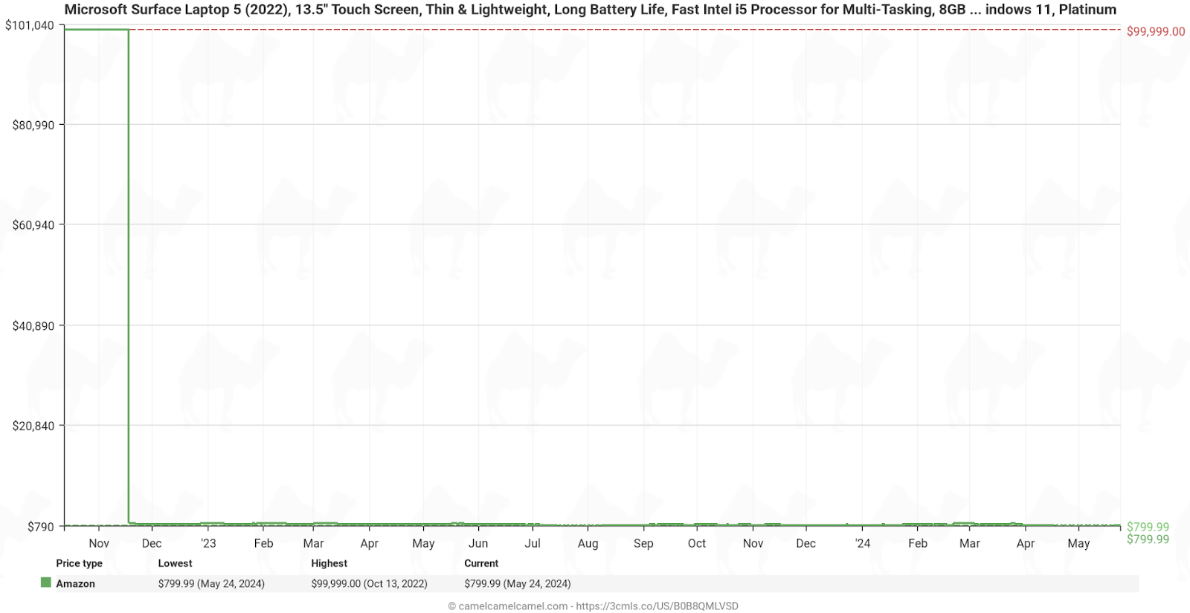Click the 'Oct' x-axis month label
The width and height of the screenshot is (1190, 613).
pos(697,543)
